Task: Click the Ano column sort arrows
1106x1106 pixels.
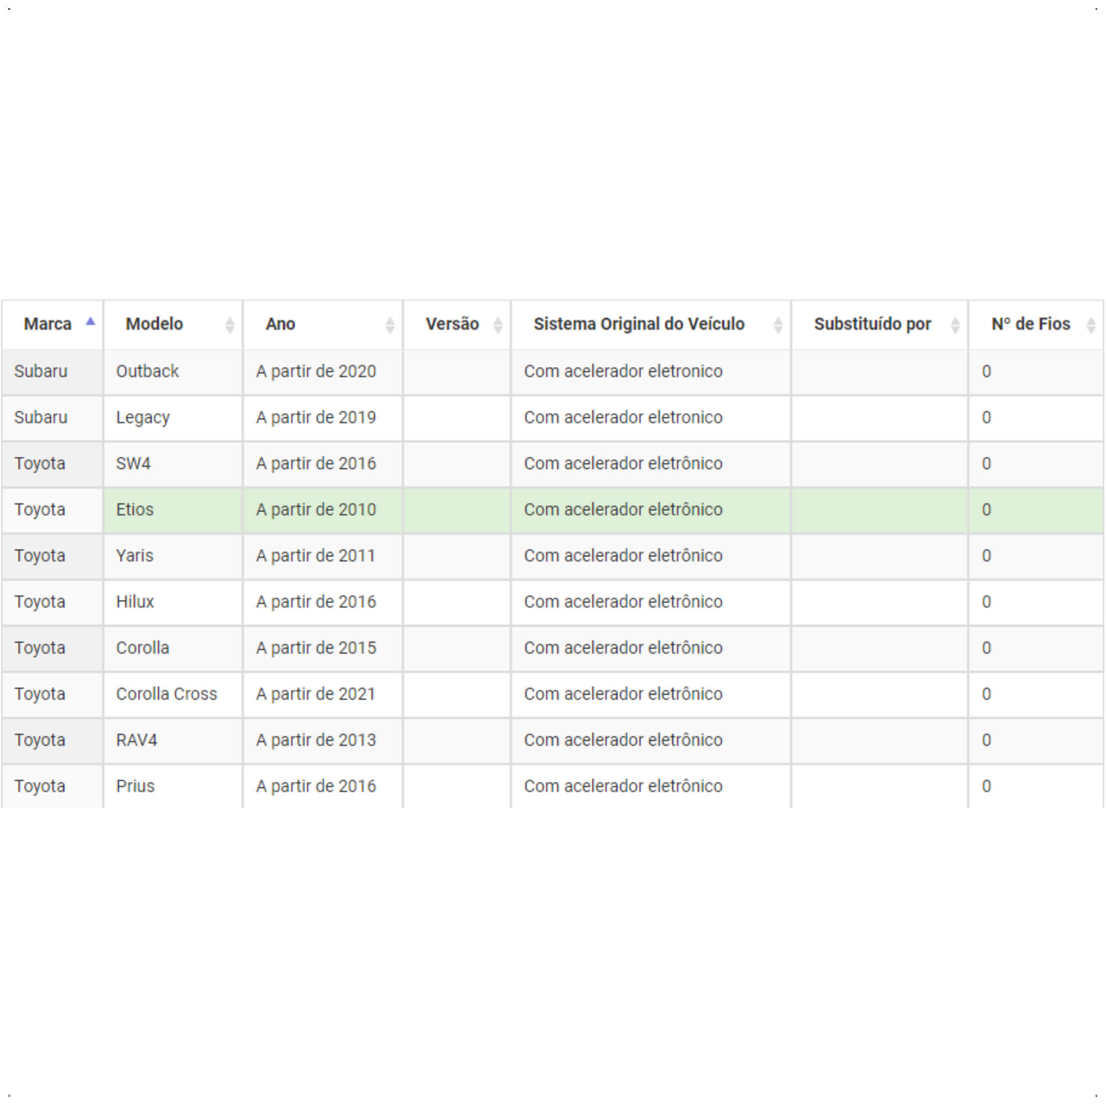Action: click(390, 325)
